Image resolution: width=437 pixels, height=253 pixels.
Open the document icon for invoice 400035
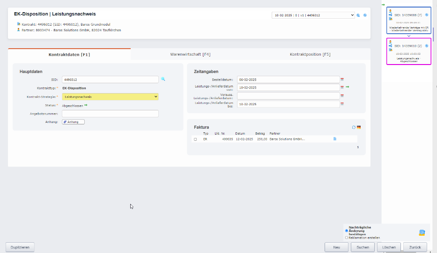[335, 139]
